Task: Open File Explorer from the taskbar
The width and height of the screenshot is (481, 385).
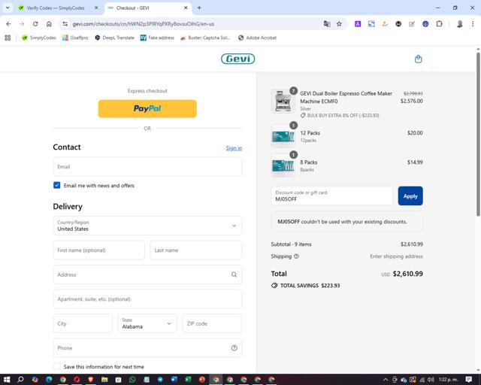Action: click(104, 380)
